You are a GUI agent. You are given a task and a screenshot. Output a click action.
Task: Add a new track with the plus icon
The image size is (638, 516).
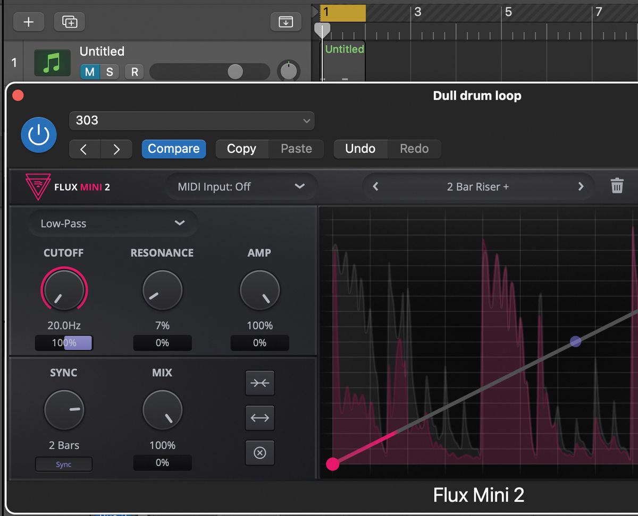[29, 22]
